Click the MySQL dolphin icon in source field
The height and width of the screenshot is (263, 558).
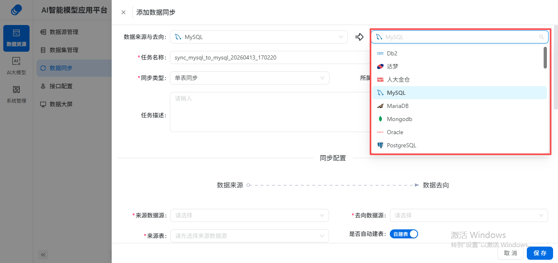point(178,37)
